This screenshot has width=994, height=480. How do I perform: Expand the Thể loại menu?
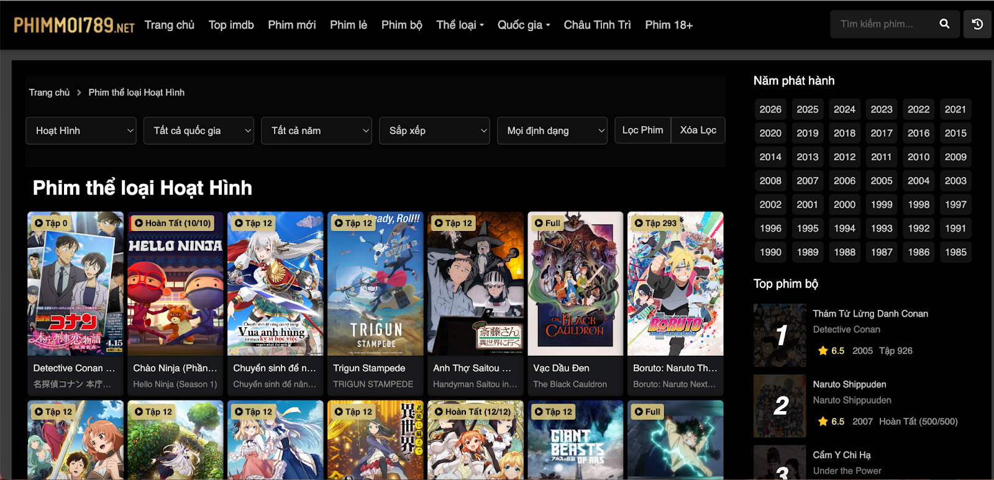tap(460, 25)
